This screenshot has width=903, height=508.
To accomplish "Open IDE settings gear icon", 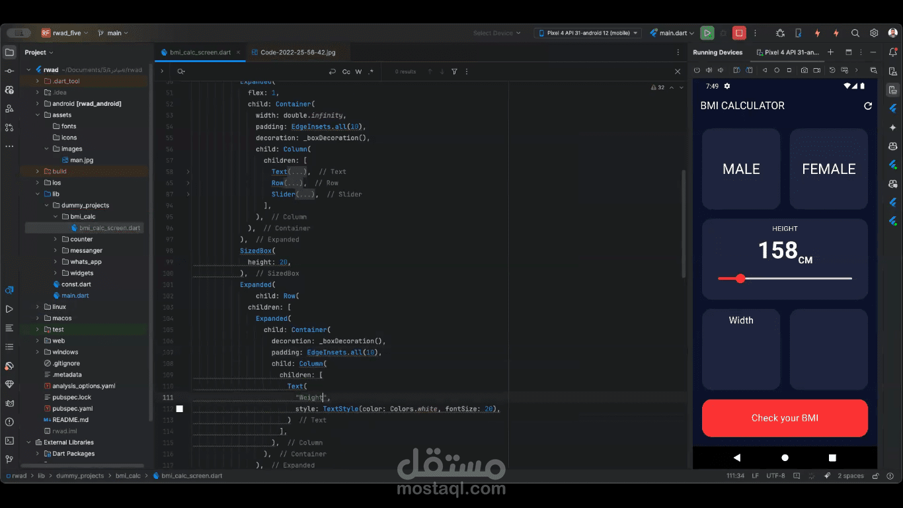I will coord(874,33).
